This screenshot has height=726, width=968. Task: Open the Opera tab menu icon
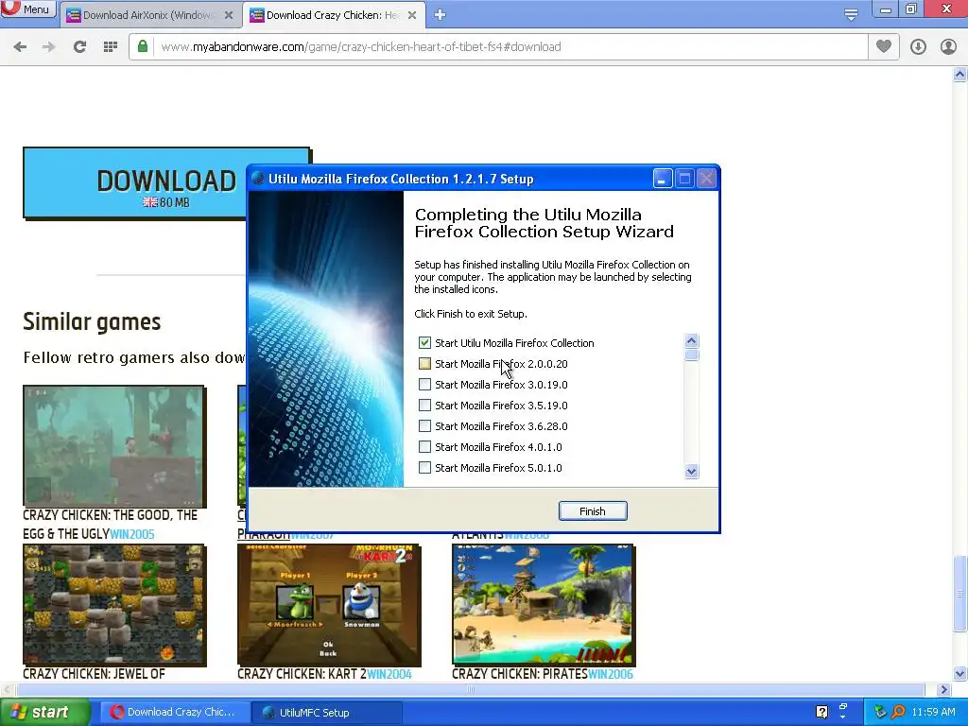coord(851,14)
